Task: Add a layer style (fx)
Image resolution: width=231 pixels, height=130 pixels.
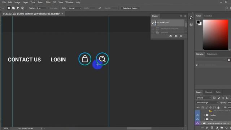Action: coord(207,127)
